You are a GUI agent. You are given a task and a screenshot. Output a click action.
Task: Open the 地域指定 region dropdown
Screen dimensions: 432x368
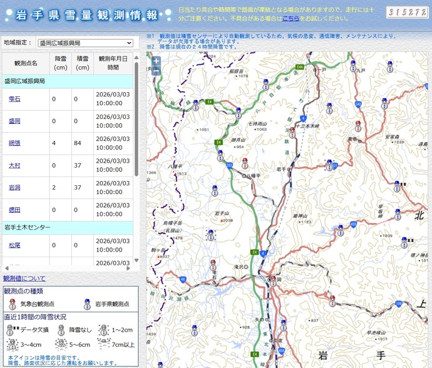(x=85, y=43)
